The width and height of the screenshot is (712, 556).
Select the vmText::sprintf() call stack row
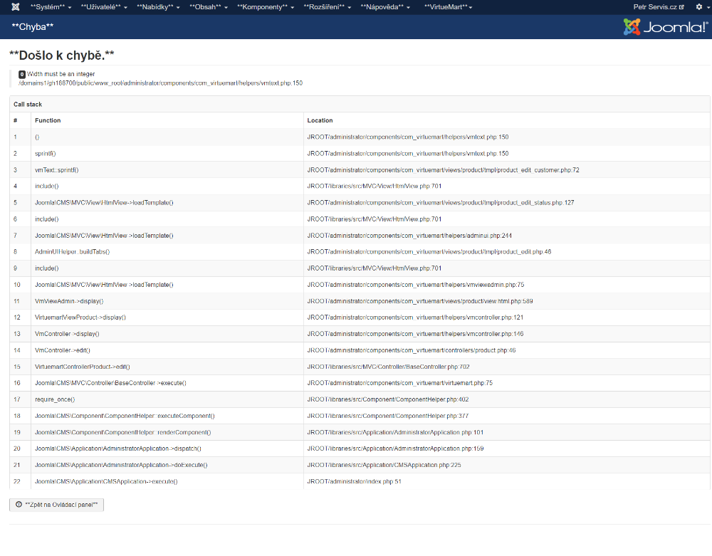click(57, 170)
